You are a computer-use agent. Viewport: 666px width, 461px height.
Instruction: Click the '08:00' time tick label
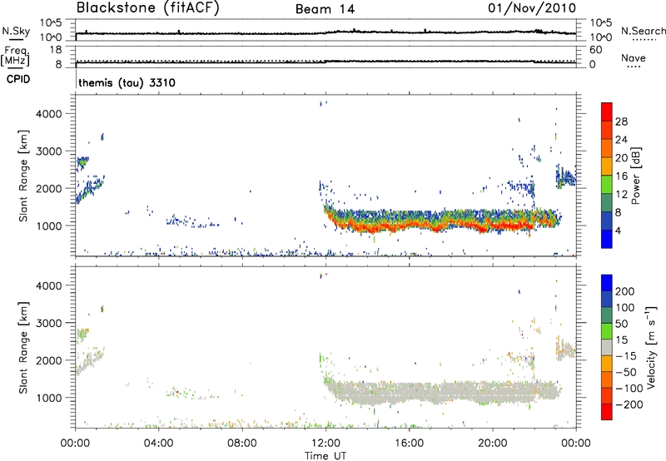click(x=241, y=444)
